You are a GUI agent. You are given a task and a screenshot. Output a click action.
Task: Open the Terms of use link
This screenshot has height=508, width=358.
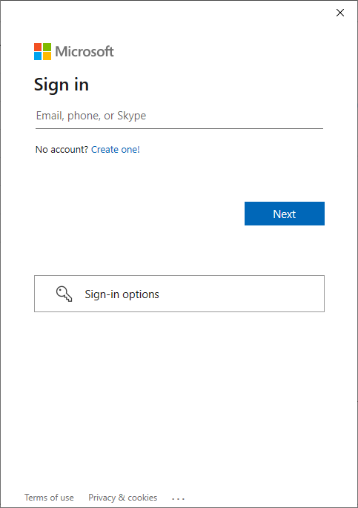point(49,498)
